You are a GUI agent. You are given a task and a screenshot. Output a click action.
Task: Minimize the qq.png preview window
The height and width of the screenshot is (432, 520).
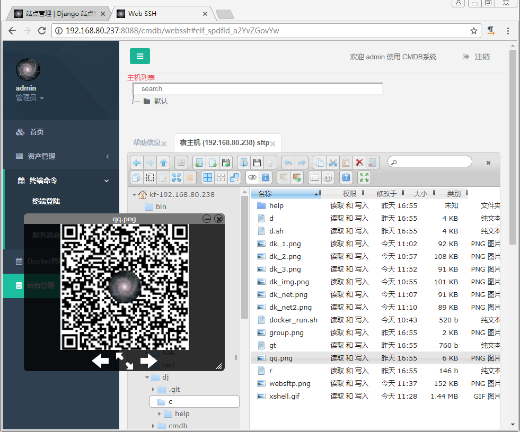[207, 219]
